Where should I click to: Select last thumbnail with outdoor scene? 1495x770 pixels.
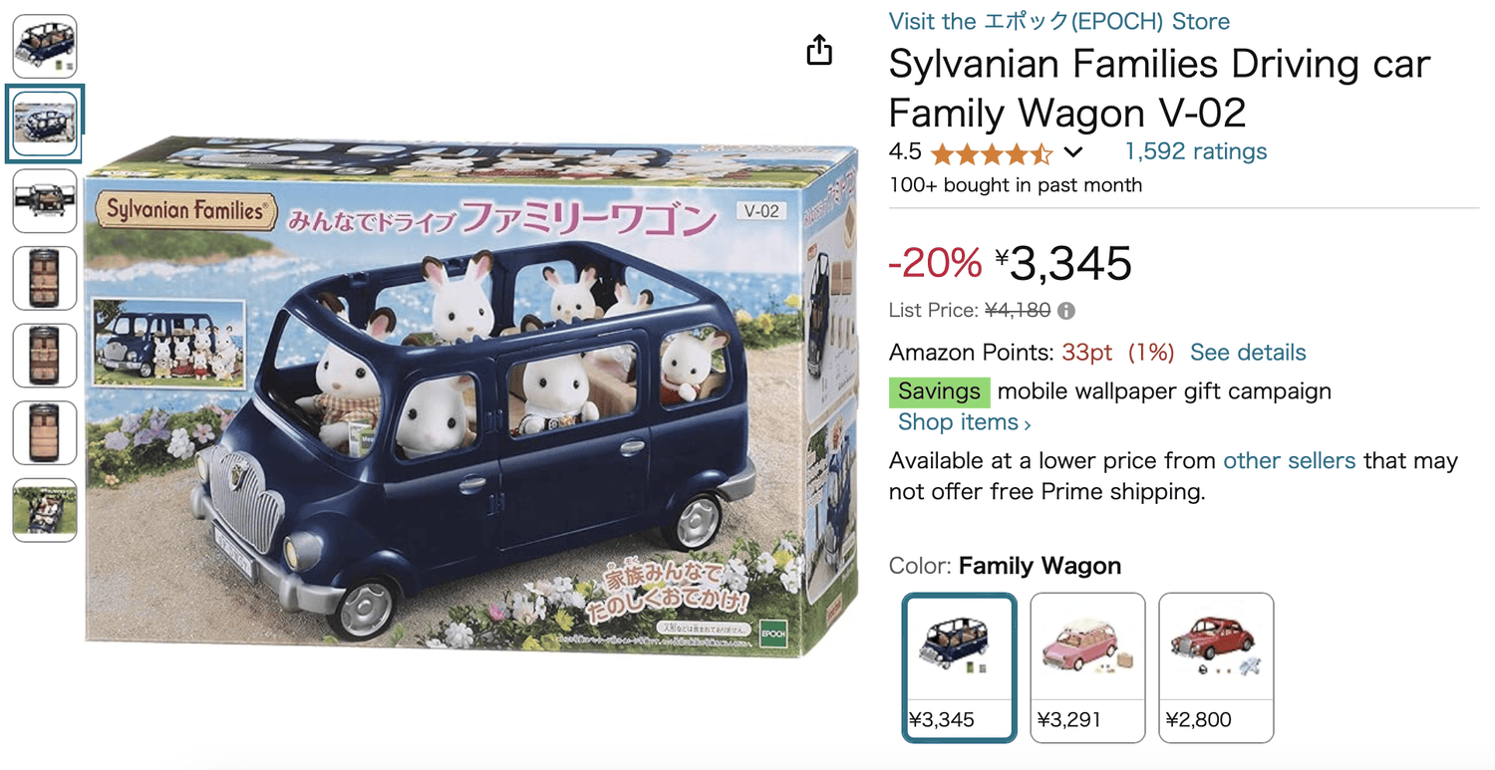click(x=45, y=510)
